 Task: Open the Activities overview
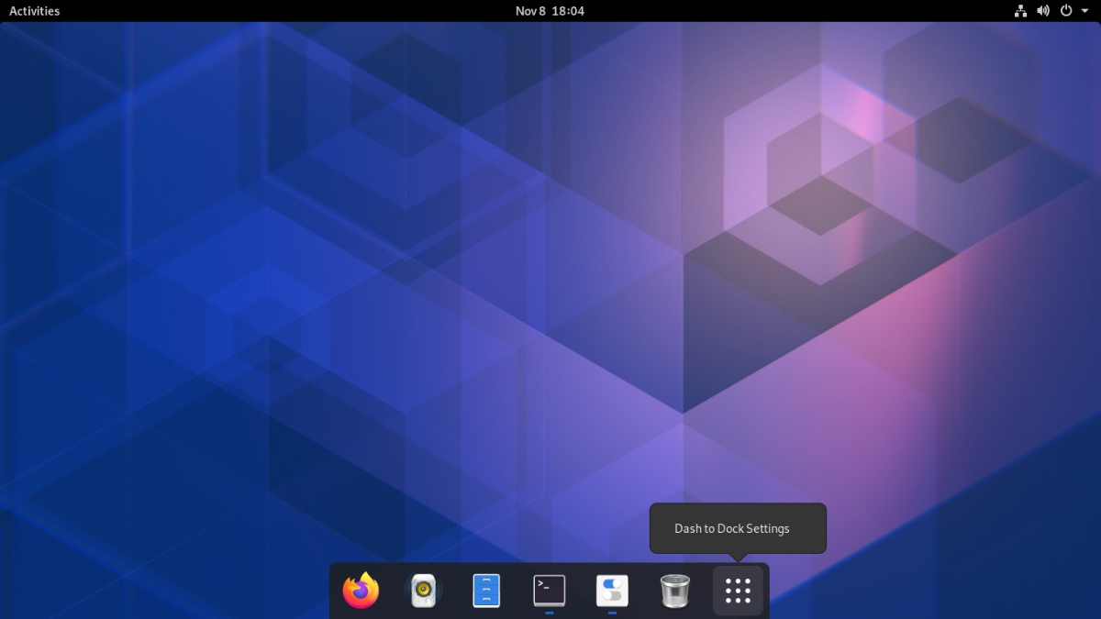click(x=34, y=11)
